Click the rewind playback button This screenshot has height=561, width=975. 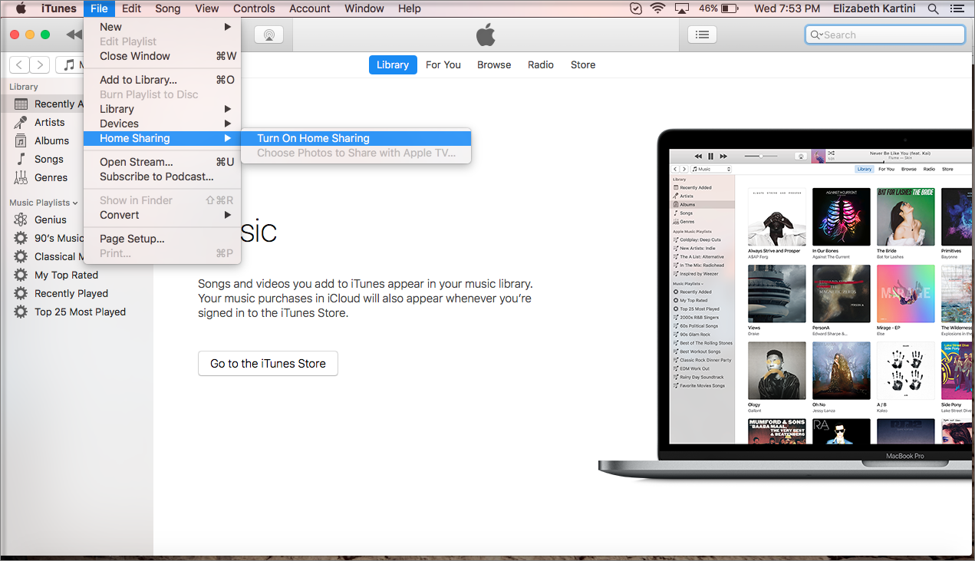point(74,35)
